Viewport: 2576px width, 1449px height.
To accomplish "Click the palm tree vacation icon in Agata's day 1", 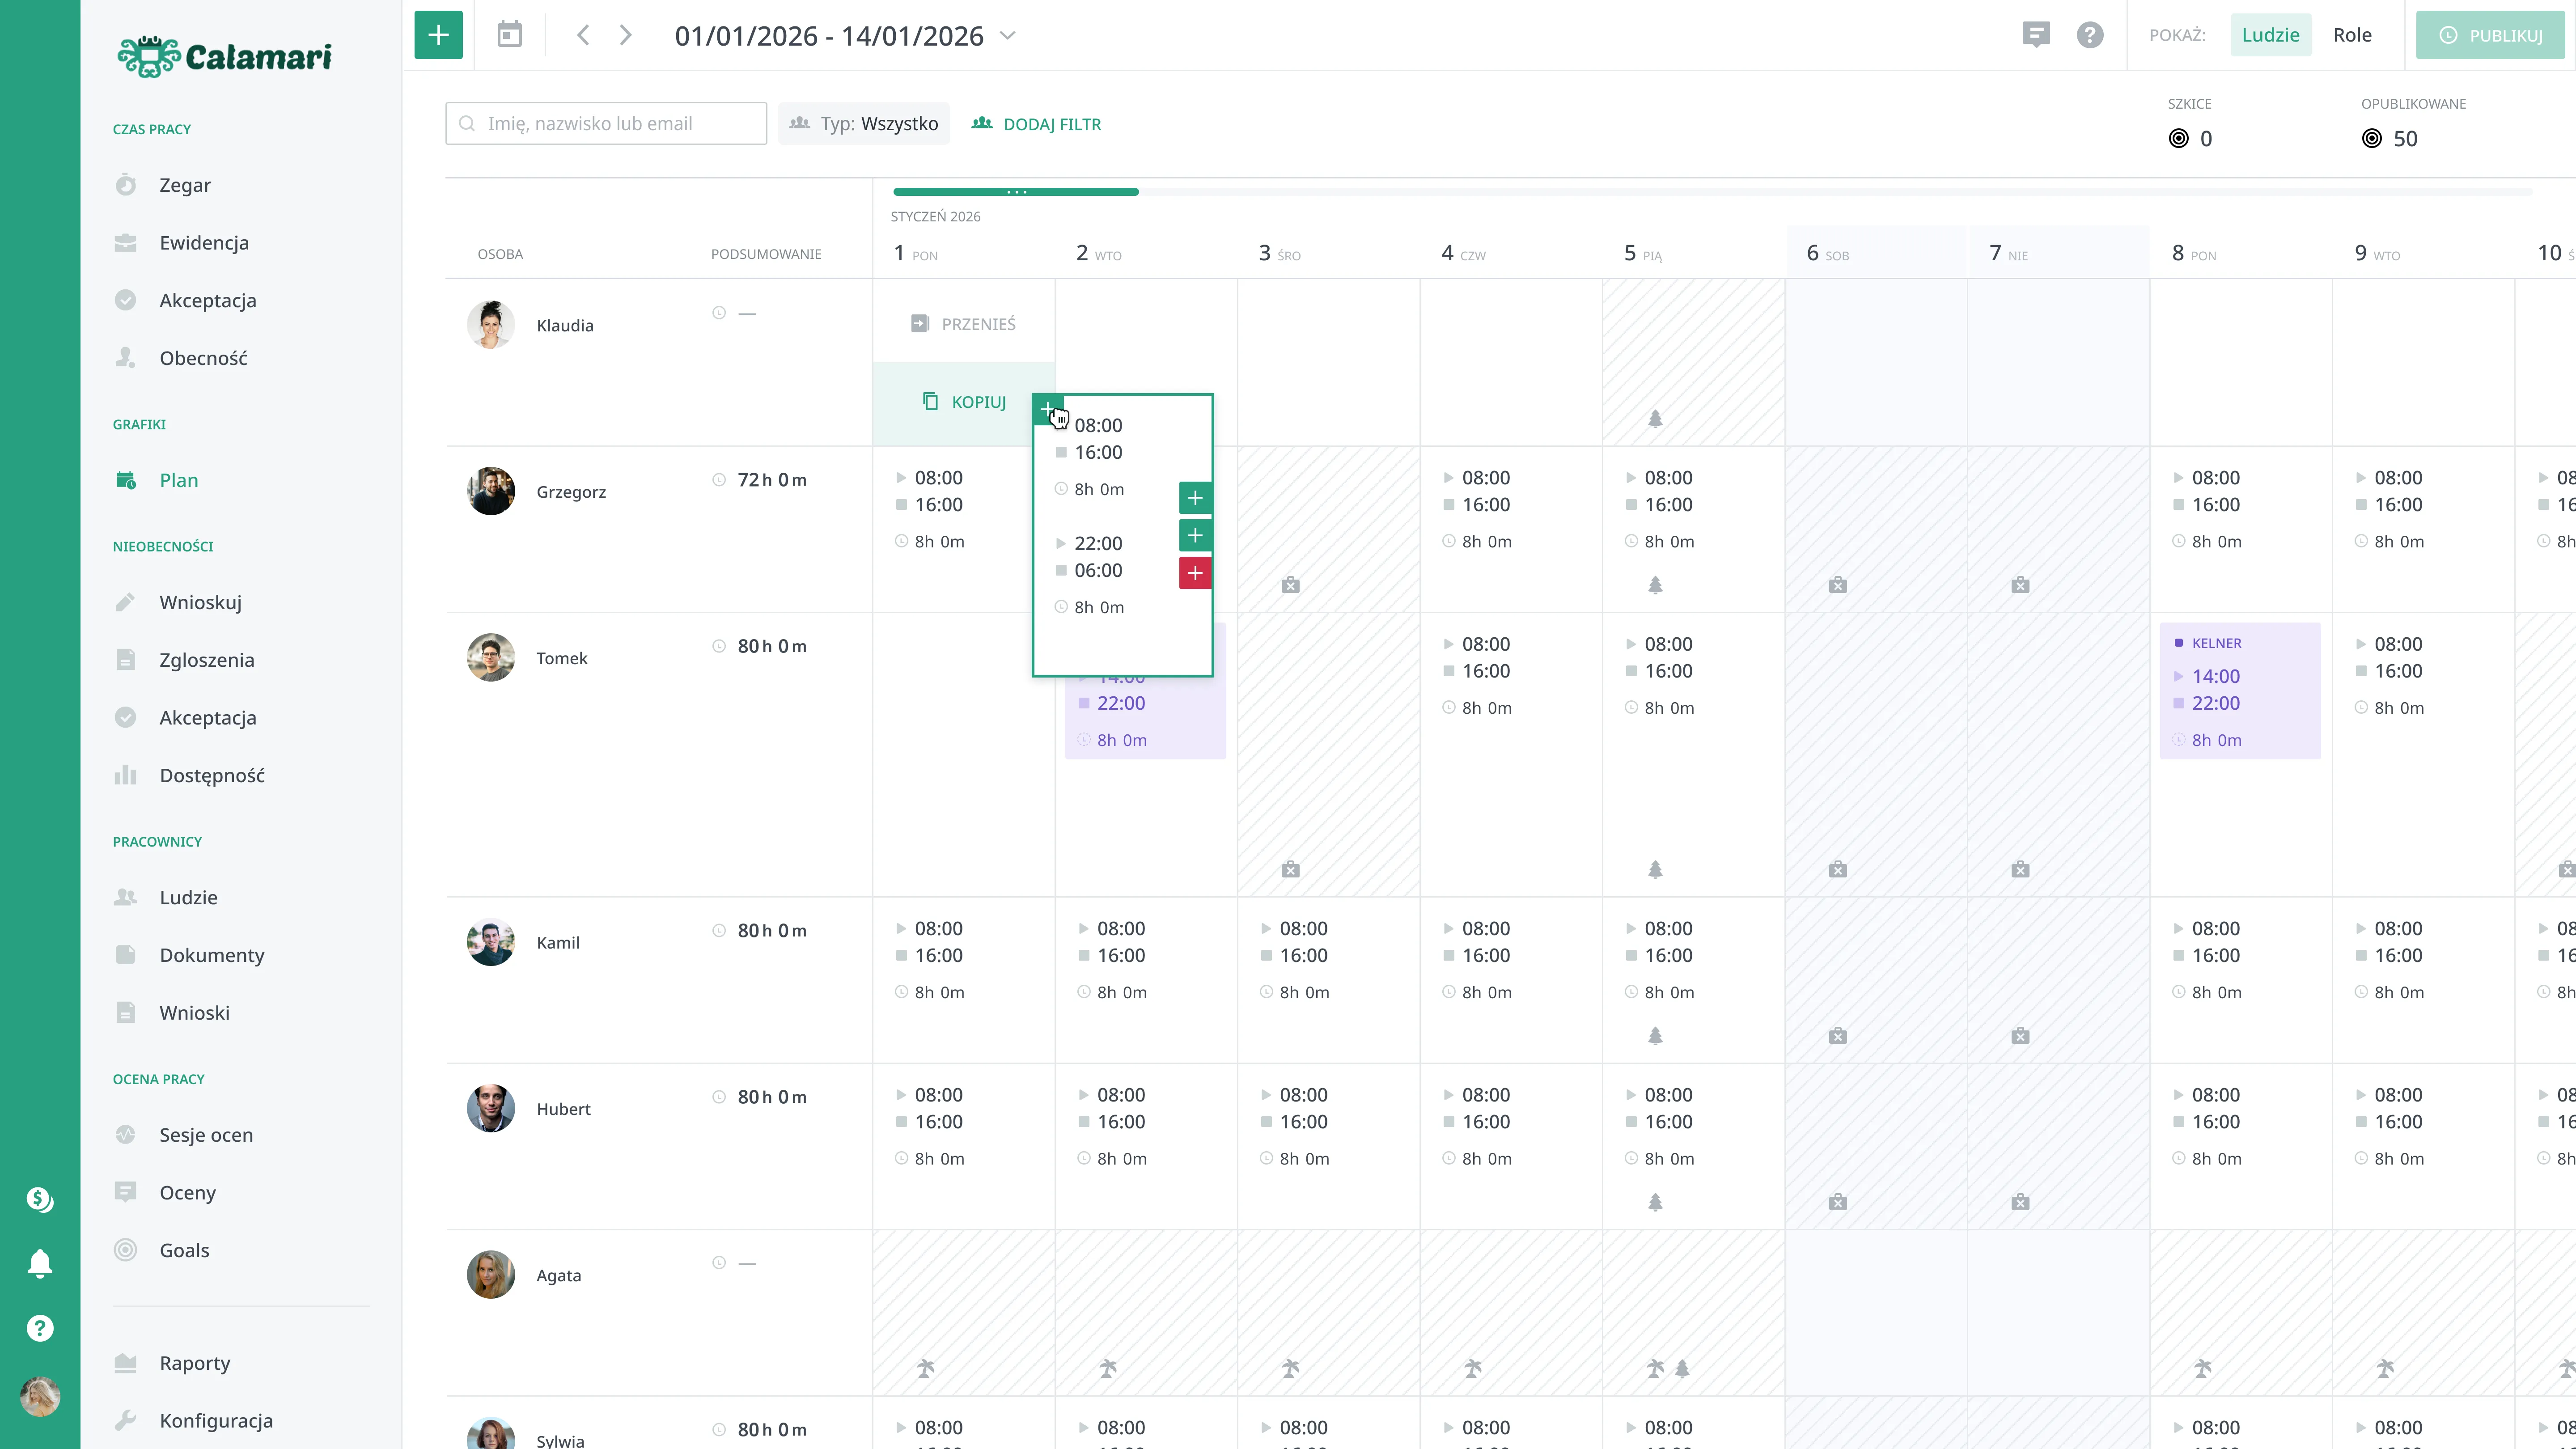I will (x=926, y=1368).
